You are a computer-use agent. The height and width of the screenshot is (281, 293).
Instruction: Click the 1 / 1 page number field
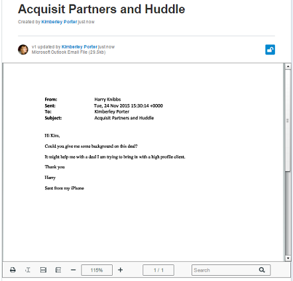click(158, 270)
